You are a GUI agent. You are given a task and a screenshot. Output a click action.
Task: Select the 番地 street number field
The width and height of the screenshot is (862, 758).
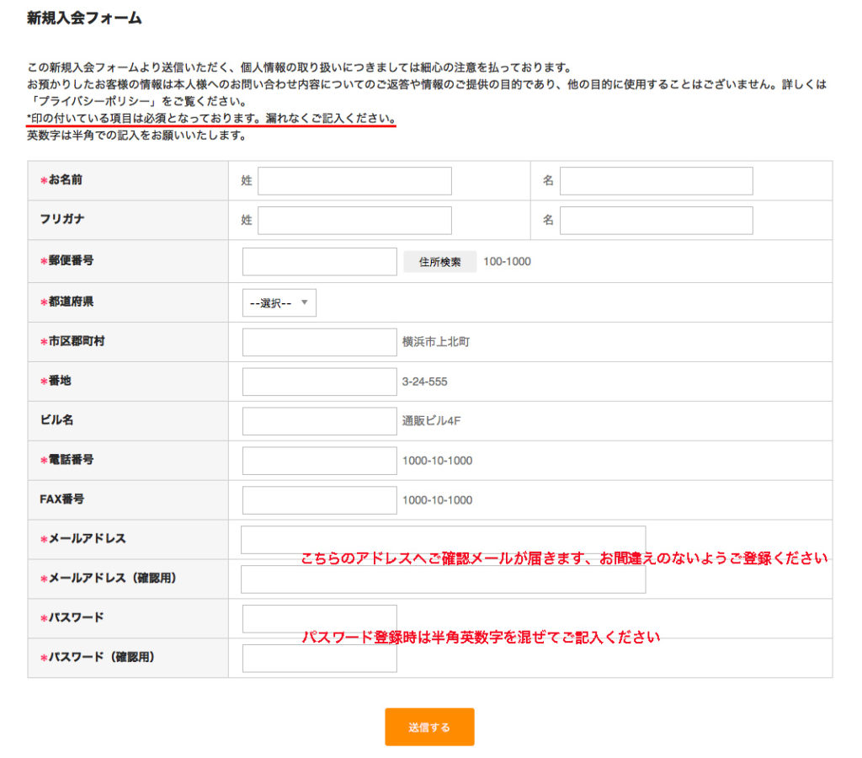[319, 382]
